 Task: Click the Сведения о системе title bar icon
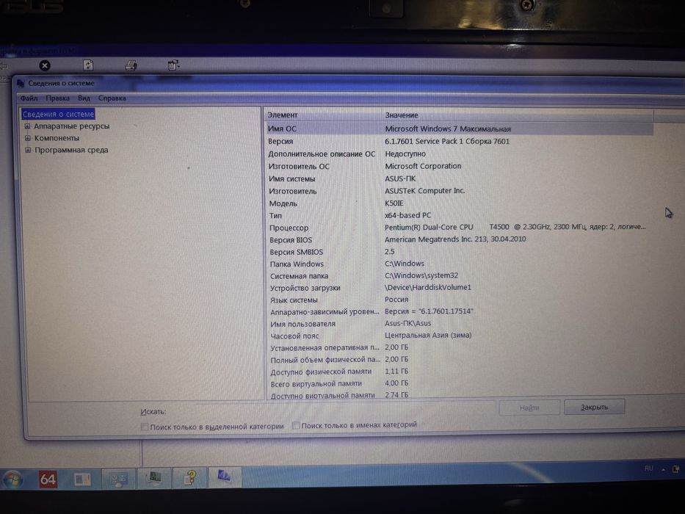pyautogui.click(x=21, y=82)
